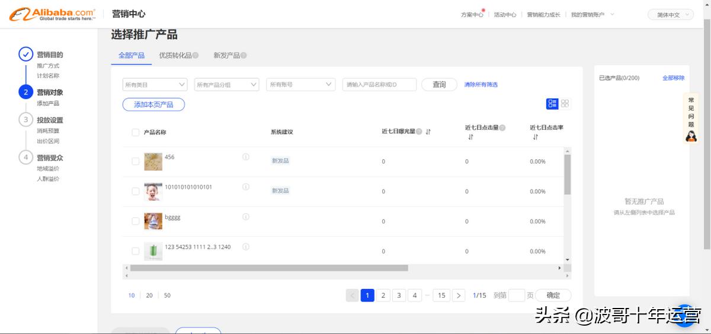The width and height of the screenshot is (711, 334).
Task: Check the select-all box beside 产品名称
Action: pyautogui.click(x=135, y=132)
